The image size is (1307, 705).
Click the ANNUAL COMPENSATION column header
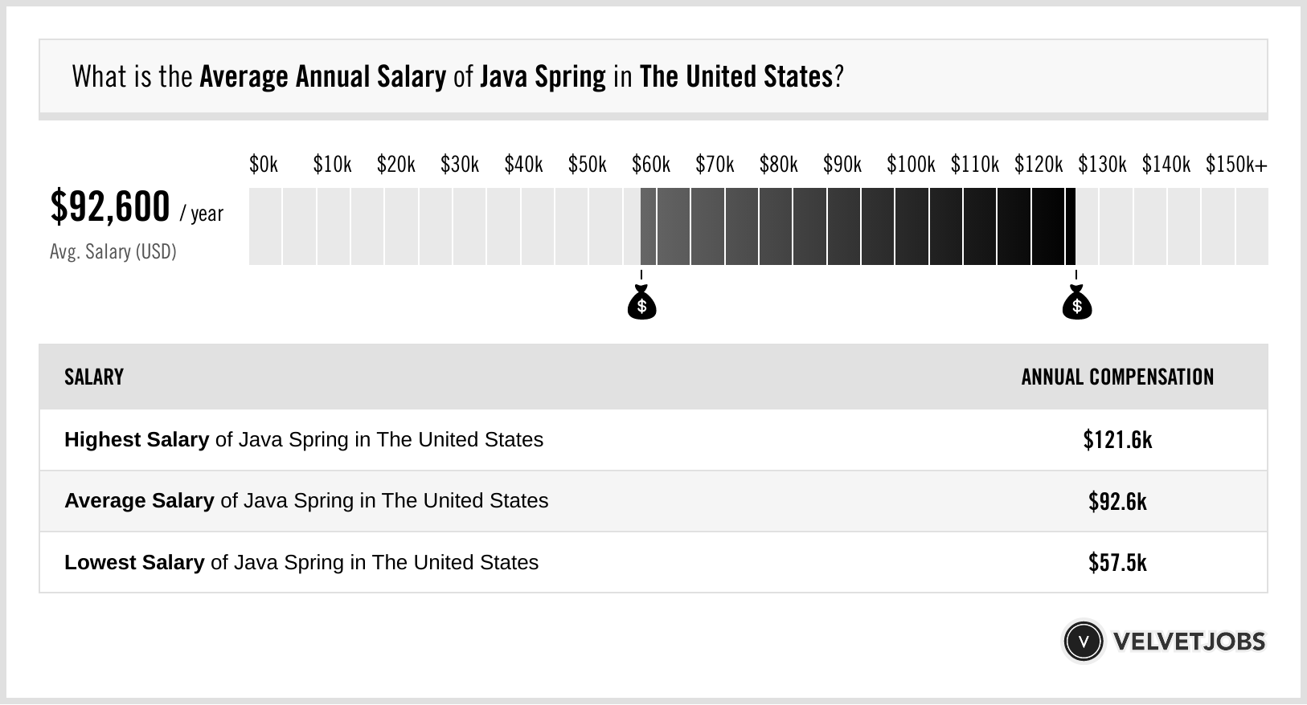(1117, 377)
